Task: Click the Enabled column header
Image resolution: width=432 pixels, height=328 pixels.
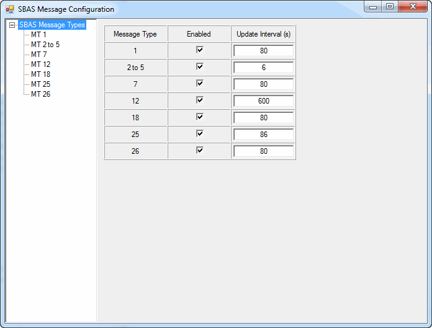Action: pos(199,34)
